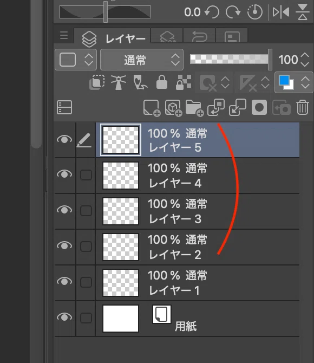Create new vector layer

174,108
